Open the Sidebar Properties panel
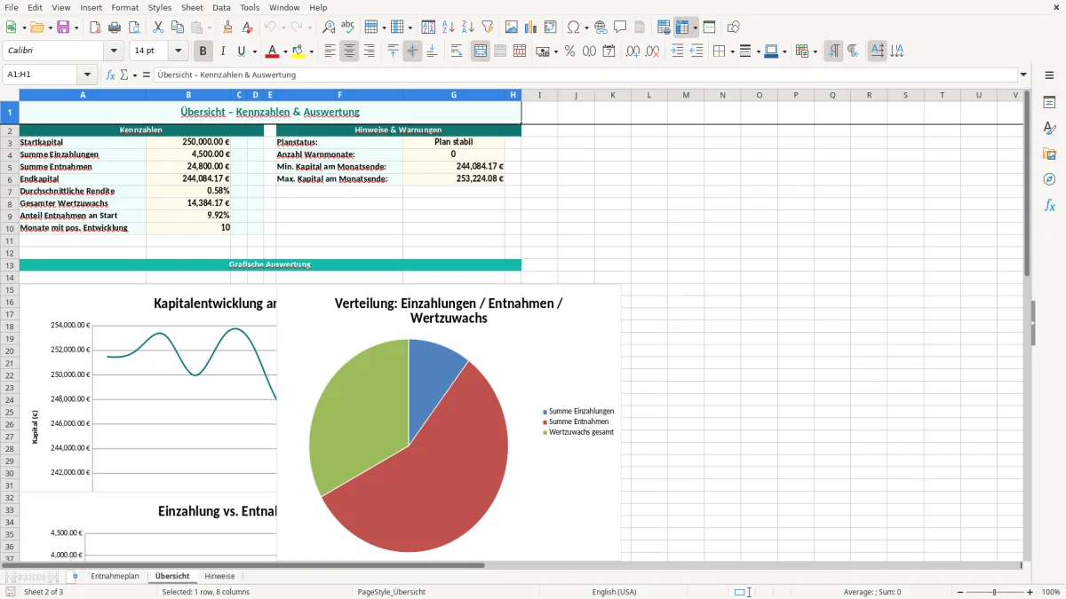Image resolution: width=1066 pixels, height=599 pixels. click(1049, 103)
